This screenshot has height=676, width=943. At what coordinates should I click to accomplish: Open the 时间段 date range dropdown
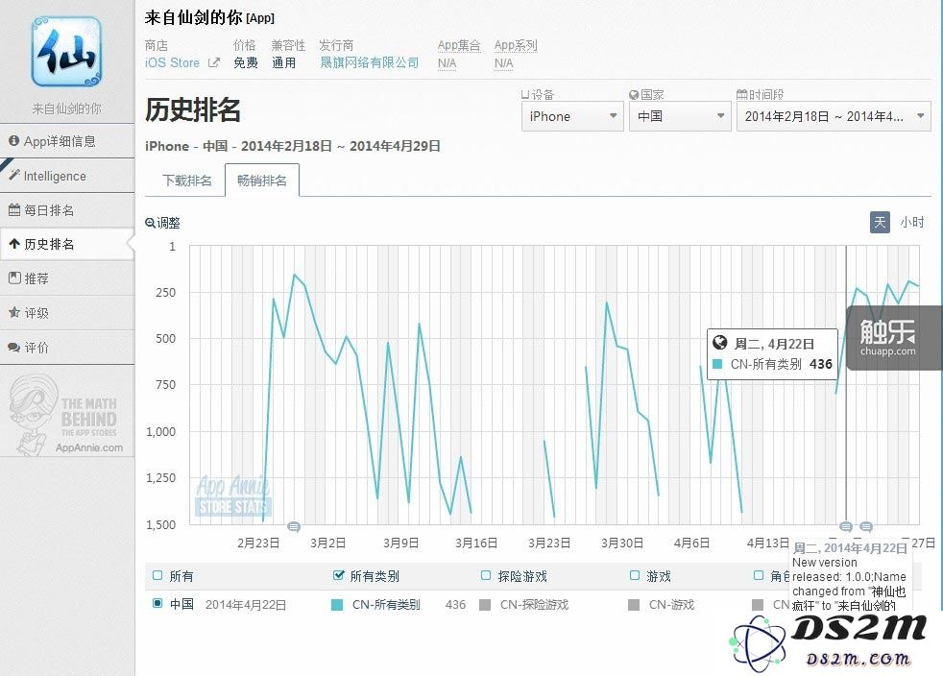click(x=834, y=116)
